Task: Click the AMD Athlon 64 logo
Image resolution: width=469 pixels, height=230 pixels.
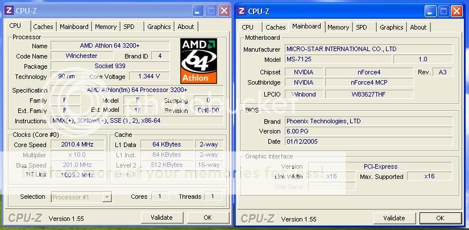Action: point(198,61)
